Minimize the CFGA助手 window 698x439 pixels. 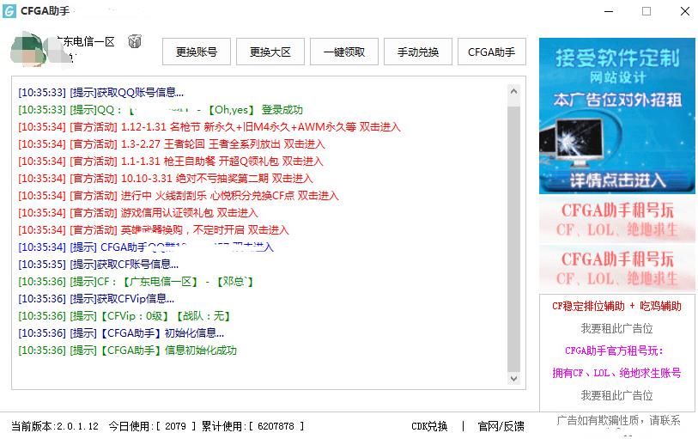tap(609, 11)
